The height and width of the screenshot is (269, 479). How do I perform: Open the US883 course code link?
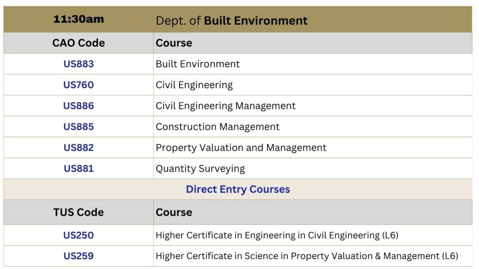click(79, 64)
